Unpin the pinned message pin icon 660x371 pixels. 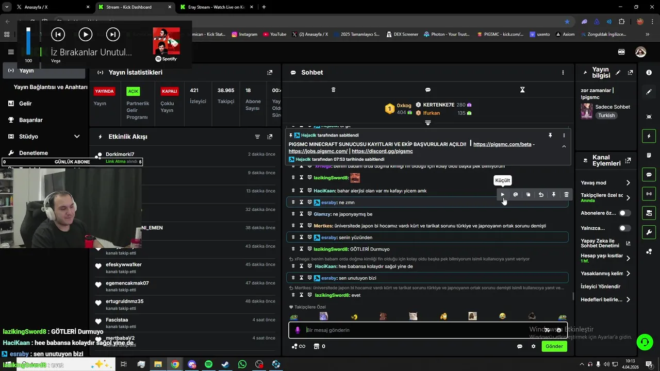pyautogui.click(x=550, y=136)
